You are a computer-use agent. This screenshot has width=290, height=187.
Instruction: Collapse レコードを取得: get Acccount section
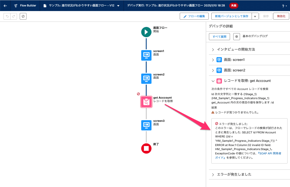(x=213, y=81)
